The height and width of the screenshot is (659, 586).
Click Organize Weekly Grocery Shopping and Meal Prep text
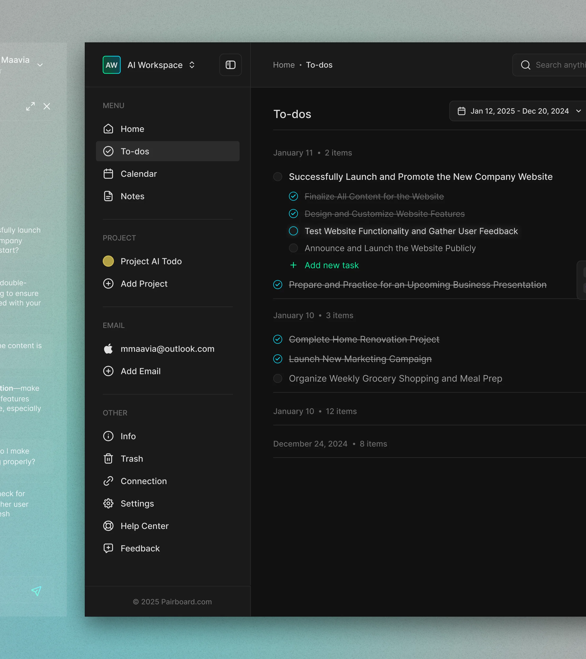[x=396, y=378]
